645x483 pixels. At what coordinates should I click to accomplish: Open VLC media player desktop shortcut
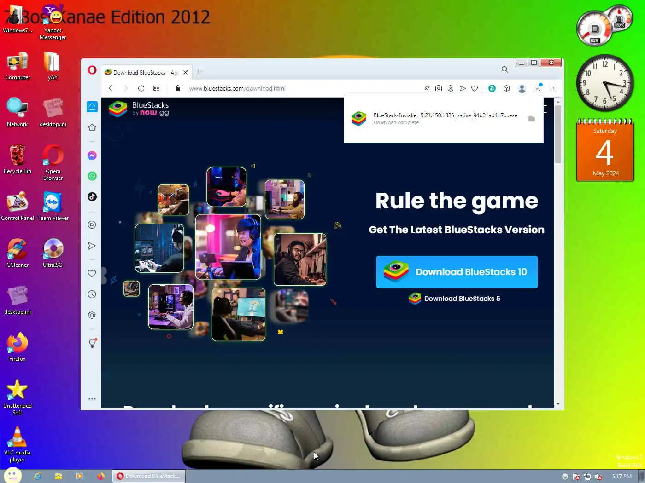point(18,444)
